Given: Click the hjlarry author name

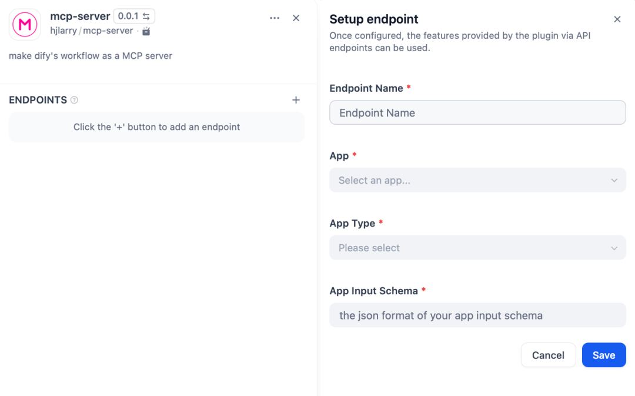Looking at the screenshot, I should pos(63,31).
